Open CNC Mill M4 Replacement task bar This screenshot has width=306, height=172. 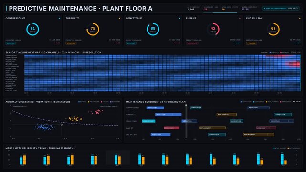(x=258, y=135)
